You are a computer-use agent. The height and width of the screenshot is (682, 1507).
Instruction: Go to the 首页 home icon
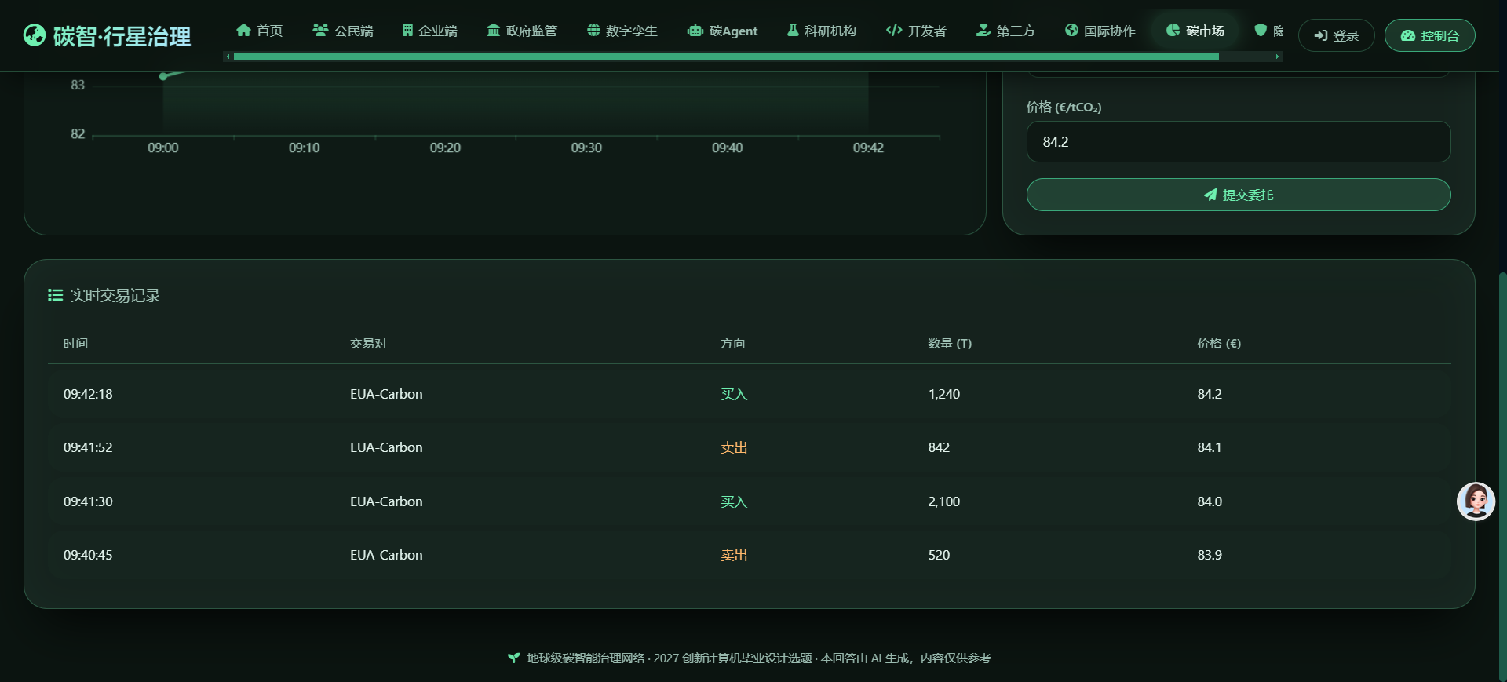[x=243, y=30]
